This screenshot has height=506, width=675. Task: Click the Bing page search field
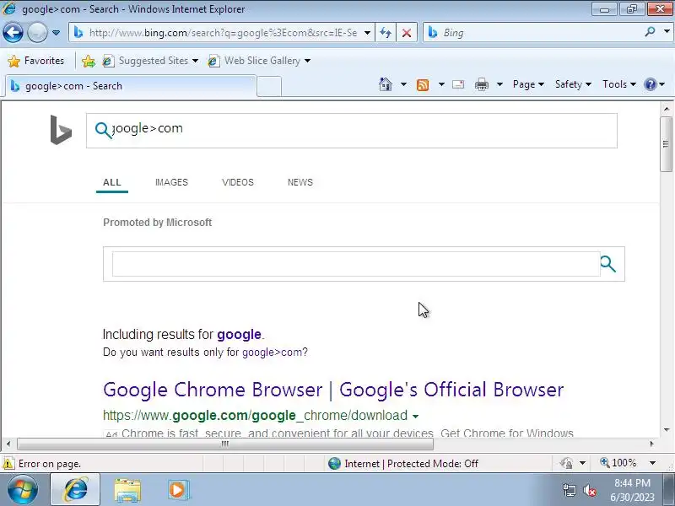point(352,131)
